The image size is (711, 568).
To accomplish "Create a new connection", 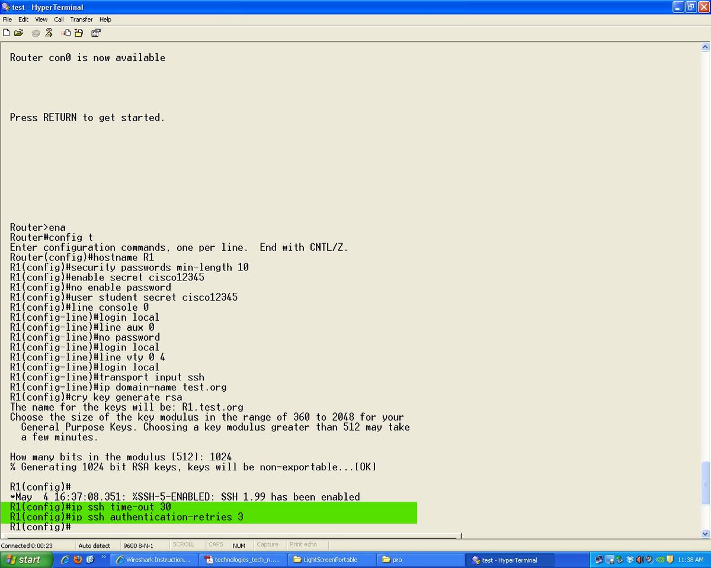I will (7, 33).
